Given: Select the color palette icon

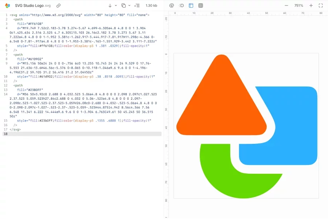Looking at the screenshot, I should coord(172,5).
